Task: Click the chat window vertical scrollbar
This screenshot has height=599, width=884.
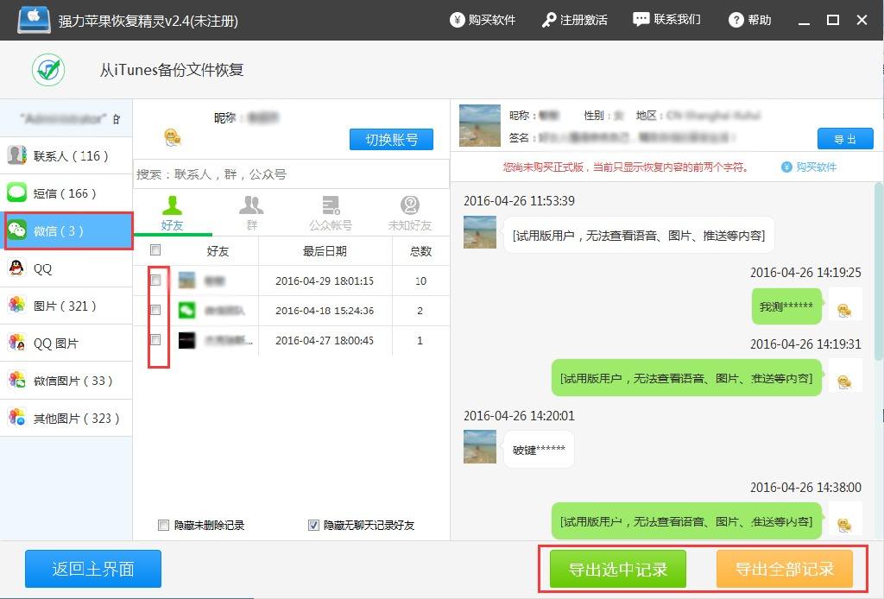Action: pos(878,270)
